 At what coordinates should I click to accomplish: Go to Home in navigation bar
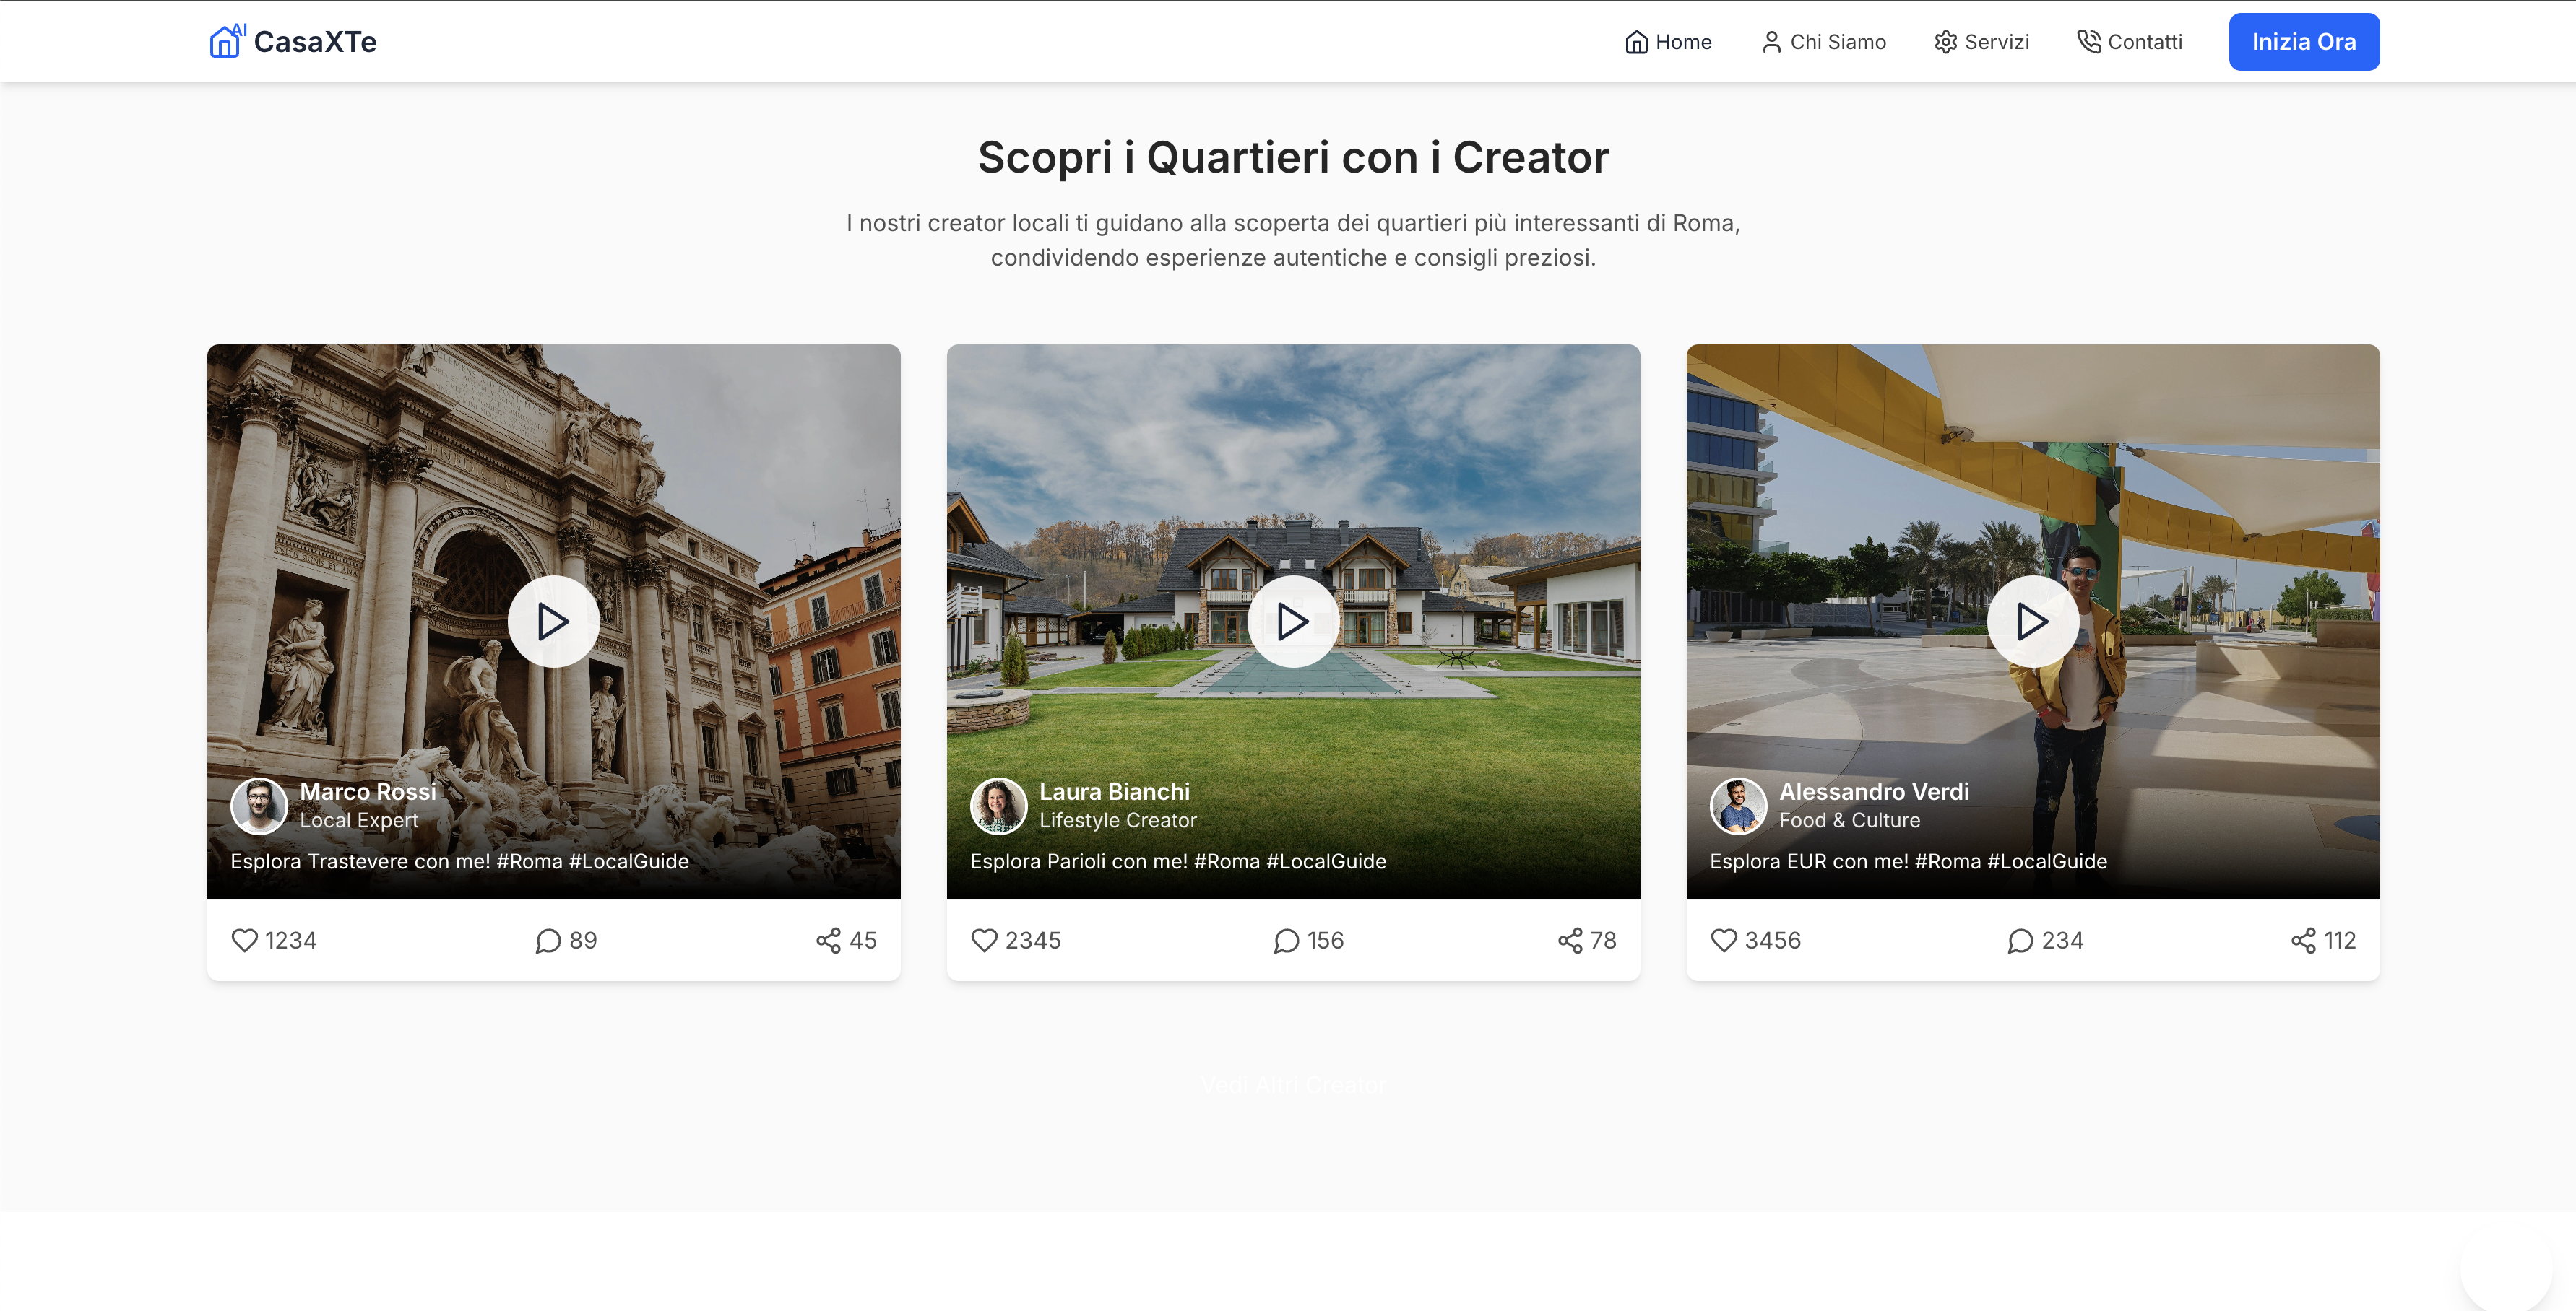1668,42
